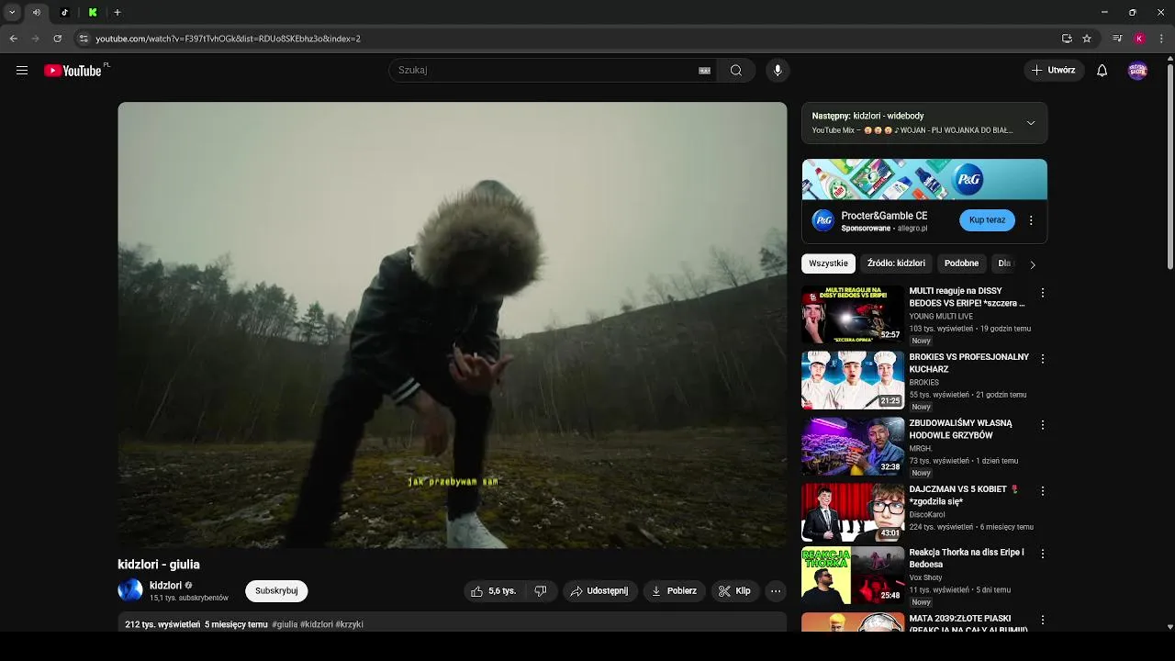This screenshot has width=1175, height=661.
Task: Open options for ZBUDOWALIŚMY WŁASNĄ HODOWLĘ GRZYBÓW
Action: (x=1042, y=425)
